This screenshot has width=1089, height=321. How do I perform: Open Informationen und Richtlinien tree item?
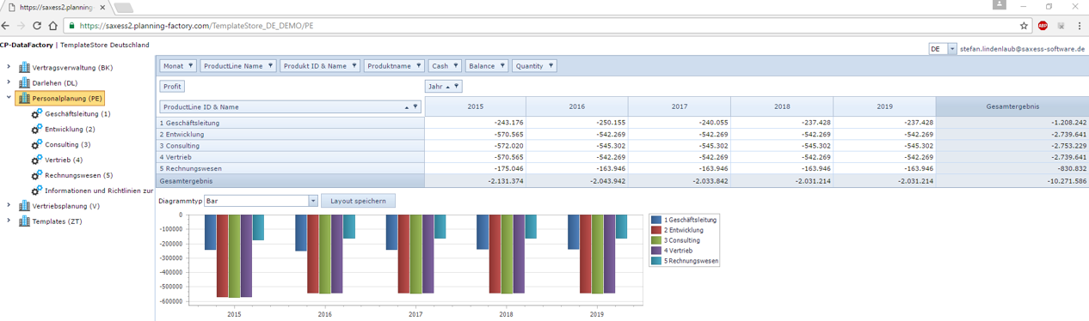[99, 191]
